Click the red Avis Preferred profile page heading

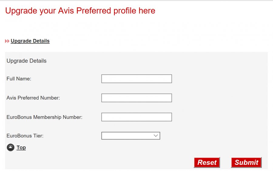tap(80, 11)
